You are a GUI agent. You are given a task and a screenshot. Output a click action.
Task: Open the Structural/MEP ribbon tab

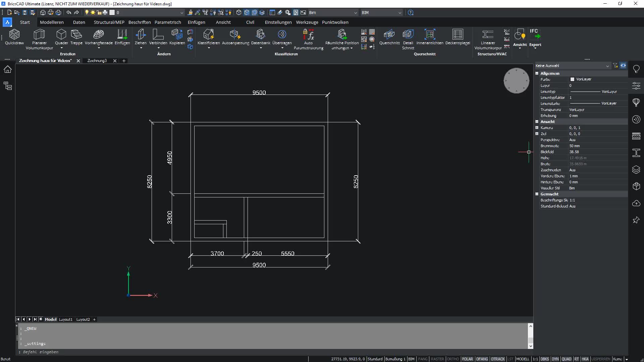[109, 22]
